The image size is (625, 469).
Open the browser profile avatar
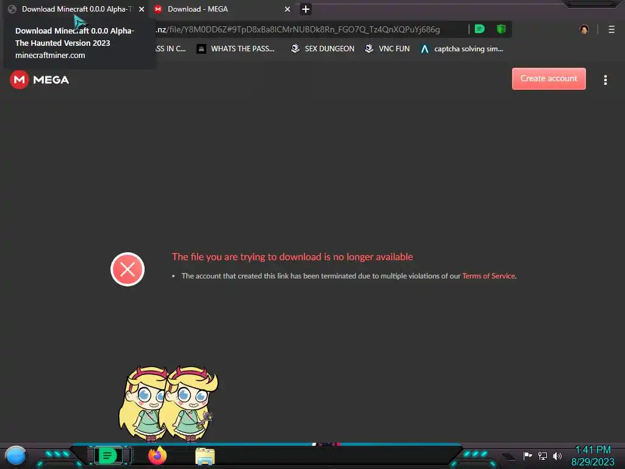pyautogui.click(x=584, y=29)
